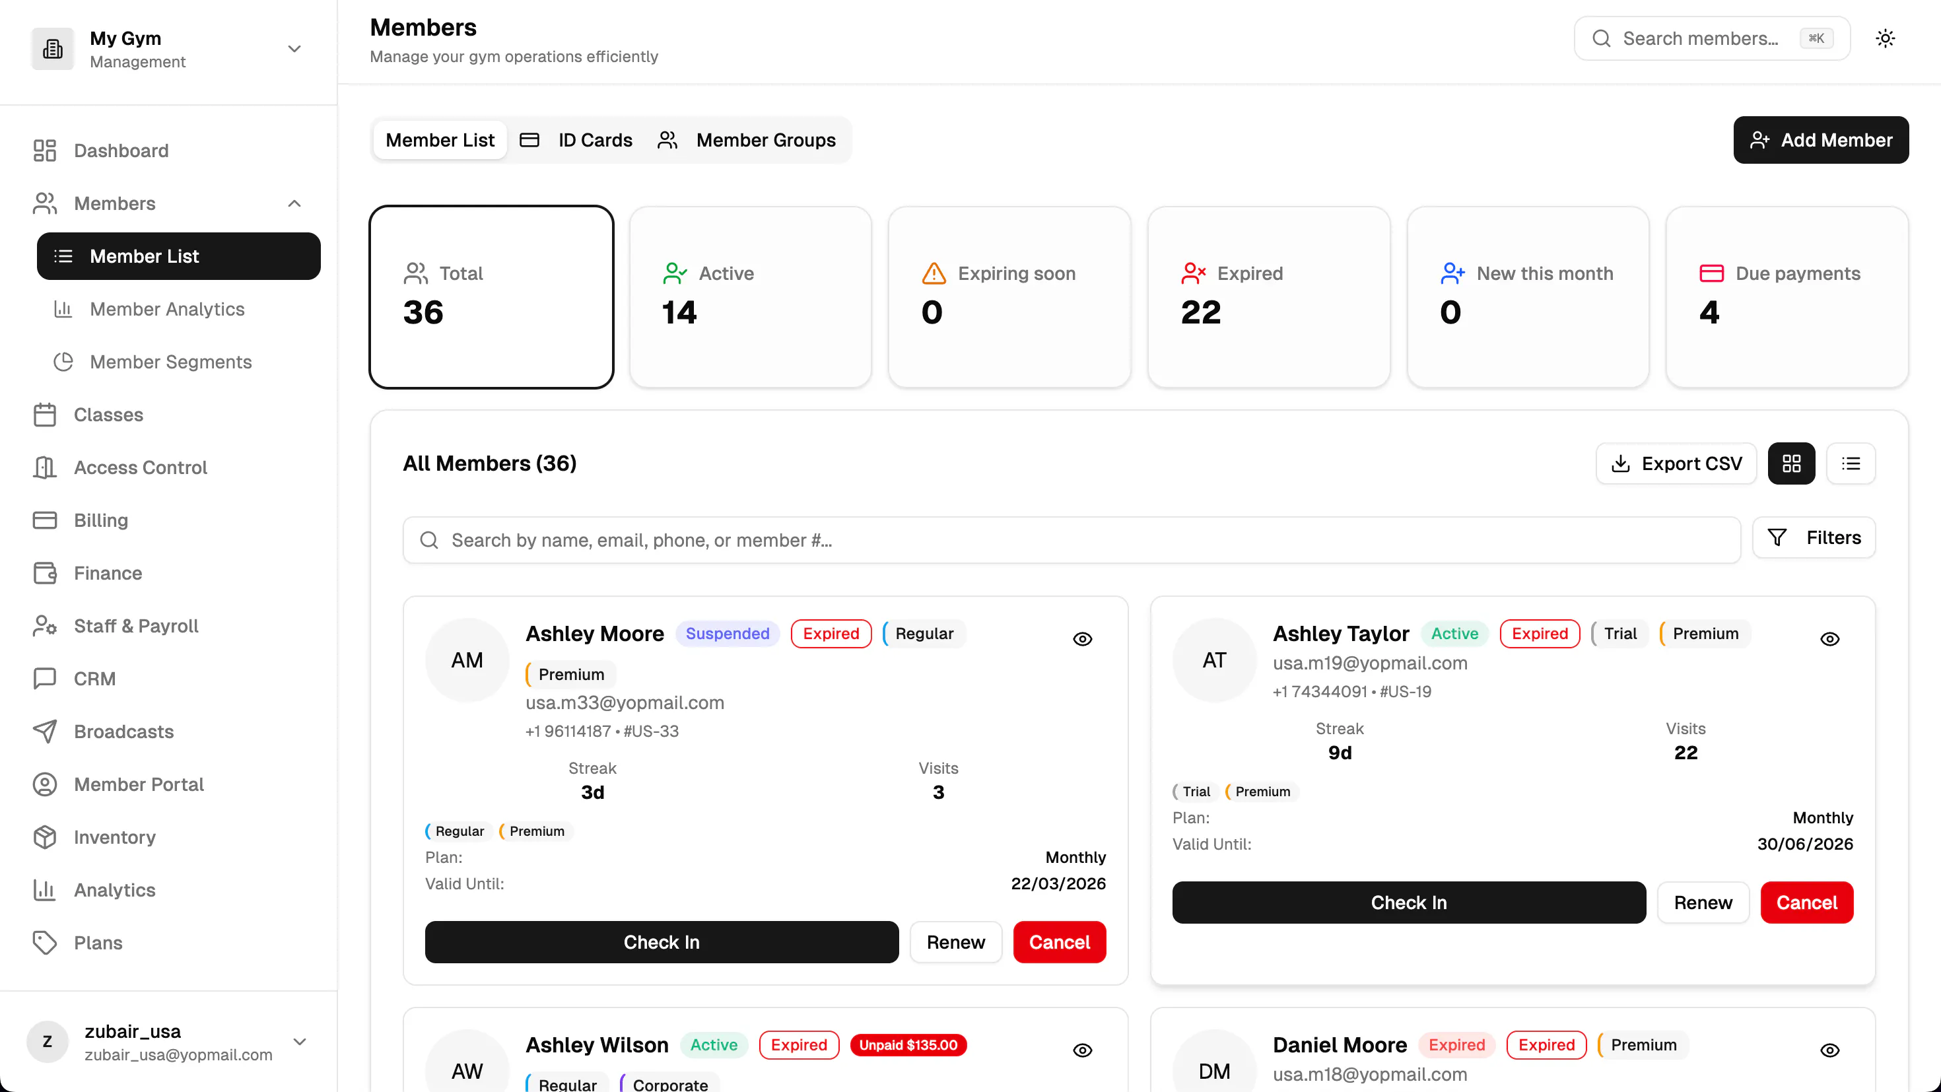Filter by the Expiring soon card

pyautogui.click(x=1009, y=297)
